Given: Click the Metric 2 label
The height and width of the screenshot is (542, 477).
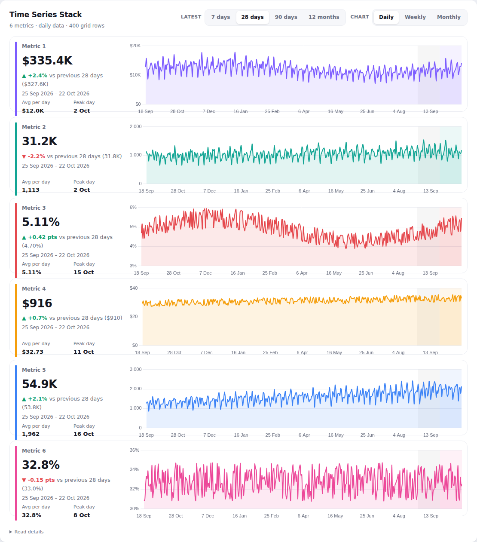Looking at the screenshot, I should 34,127.
